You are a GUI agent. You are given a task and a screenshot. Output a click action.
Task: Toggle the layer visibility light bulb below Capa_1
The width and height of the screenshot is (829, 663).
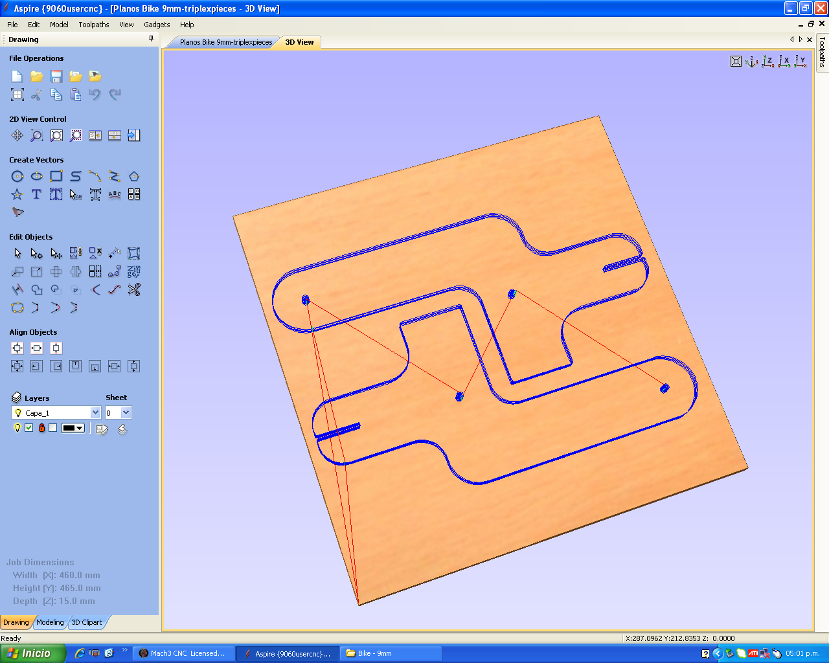point(17,428)
